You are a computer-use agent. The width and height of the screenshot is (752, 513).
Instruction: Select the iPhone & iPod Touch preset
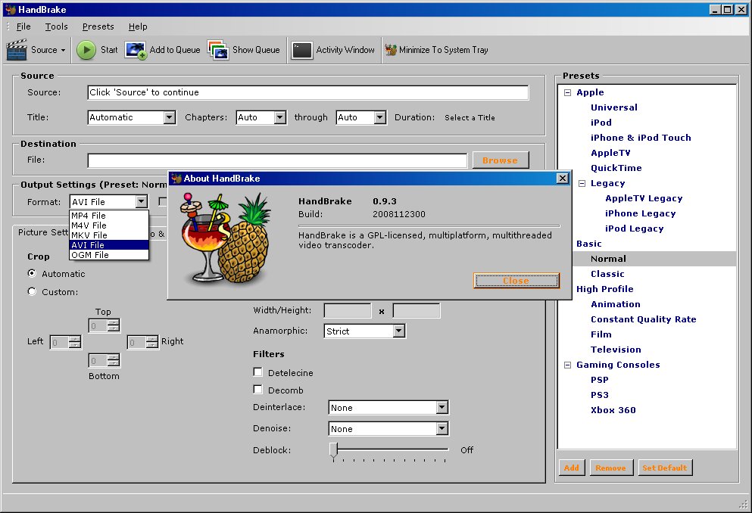pos(641,138)
